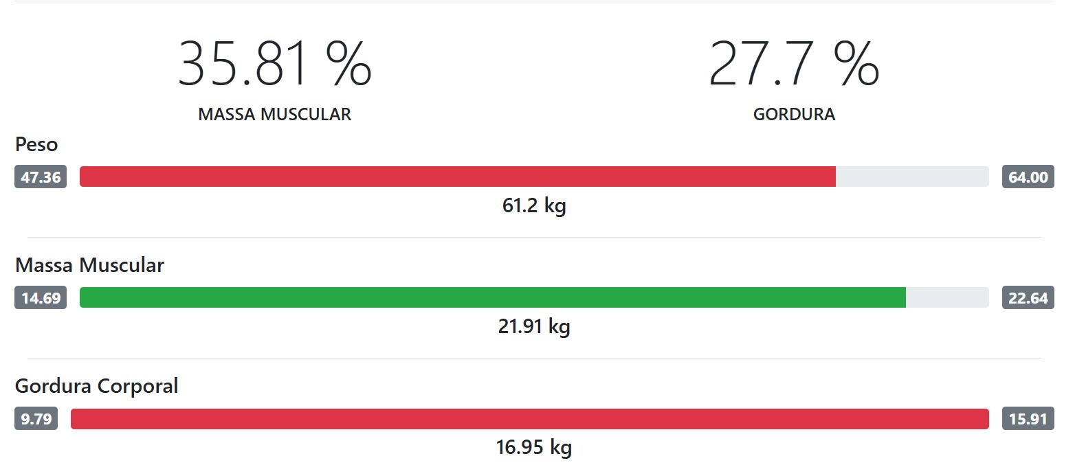Click the 47.36 minimum weight badge
Viewport: 1075px width, 465px height.
click(41, 177)
